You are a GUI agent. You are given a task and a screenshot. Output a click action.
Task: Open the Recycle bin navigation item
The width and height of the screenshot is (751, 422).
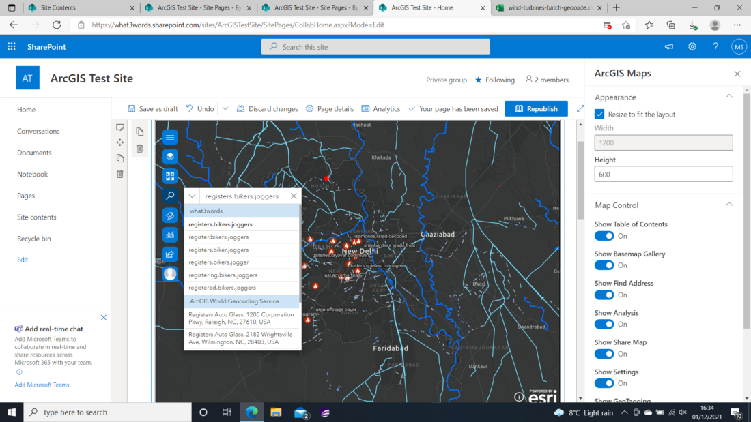(34, 239)
